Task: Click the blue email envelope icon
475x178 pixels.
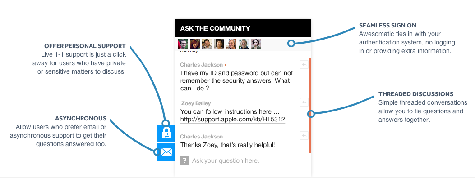Action: point(166,152)
